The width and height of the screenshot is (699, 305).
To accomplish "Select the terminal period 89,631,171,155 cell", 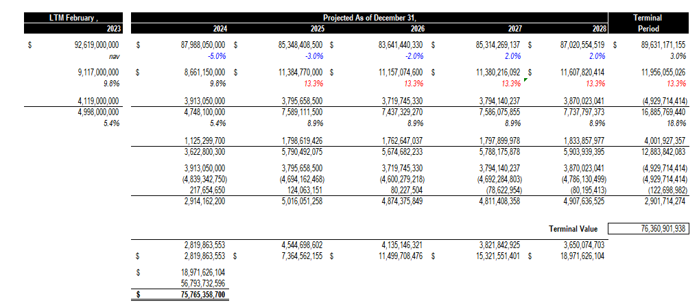I will tap(663, 45).
